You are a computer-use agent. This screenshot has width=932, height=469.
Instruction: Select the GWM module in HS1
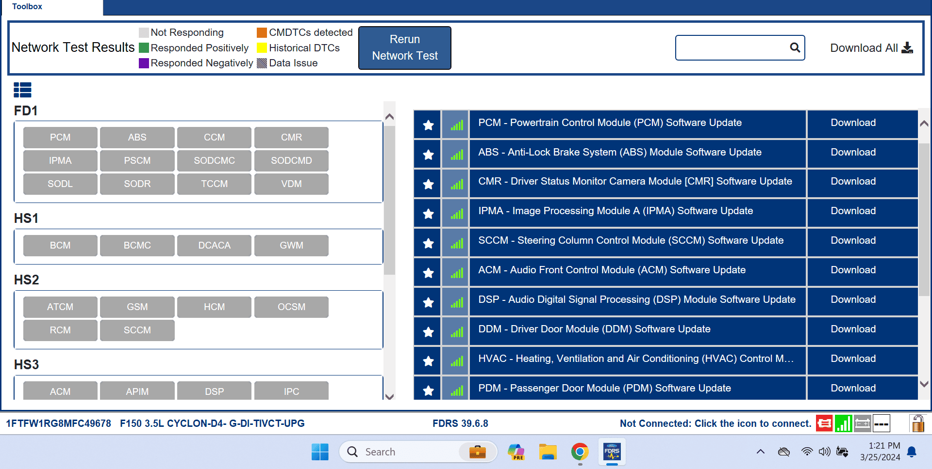pos(291,245)
